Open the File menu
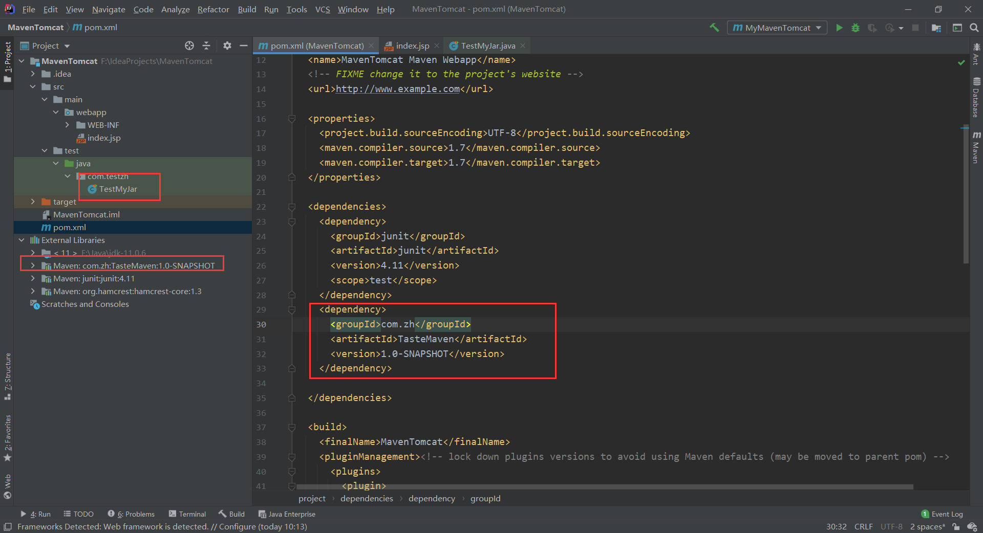This screenshot has height=533, width=983. click(x=29, y=9)
